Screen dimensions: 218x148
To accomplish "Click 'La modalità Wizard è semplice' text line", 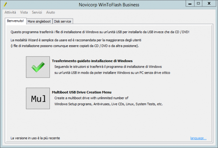I will tap(76, 40).
